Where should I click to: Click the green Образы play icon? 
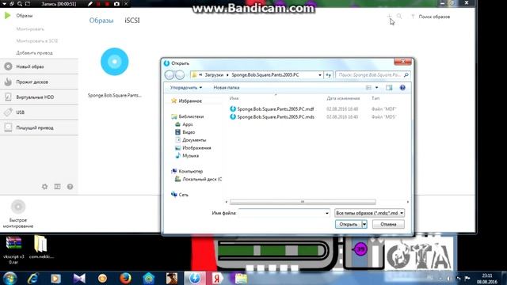coord(7,16)
